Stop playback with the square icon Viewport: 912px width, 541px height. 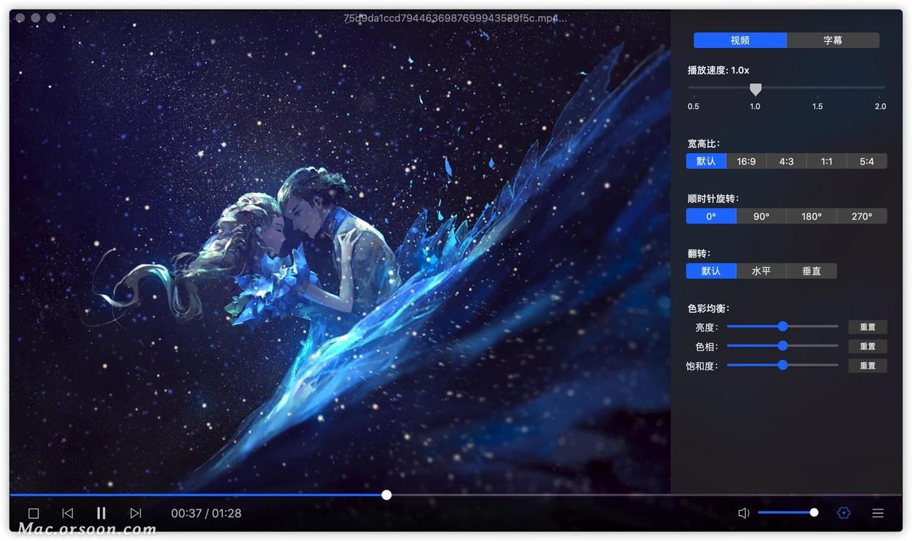pos(33,512)
